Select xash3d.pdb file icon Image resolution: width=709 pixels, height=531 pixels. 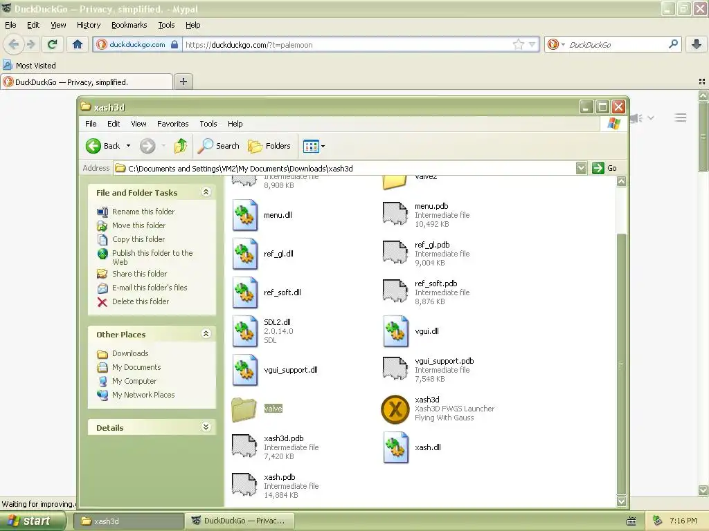(x=244, y=447)
